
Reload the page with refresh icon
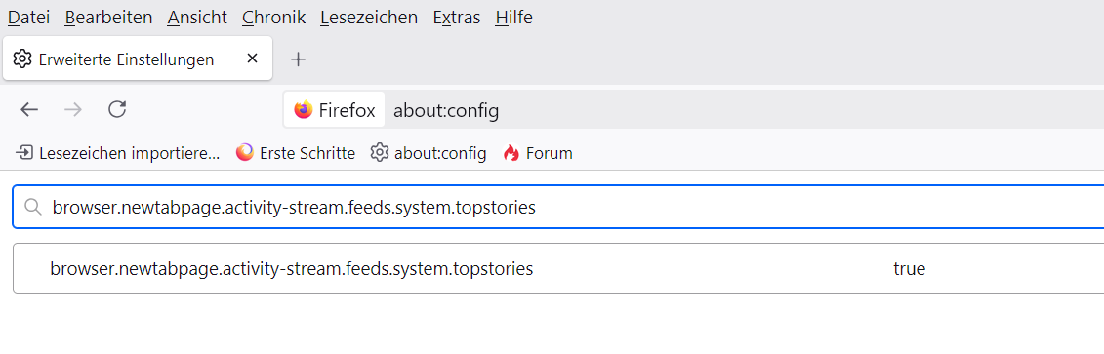[117, 110]
